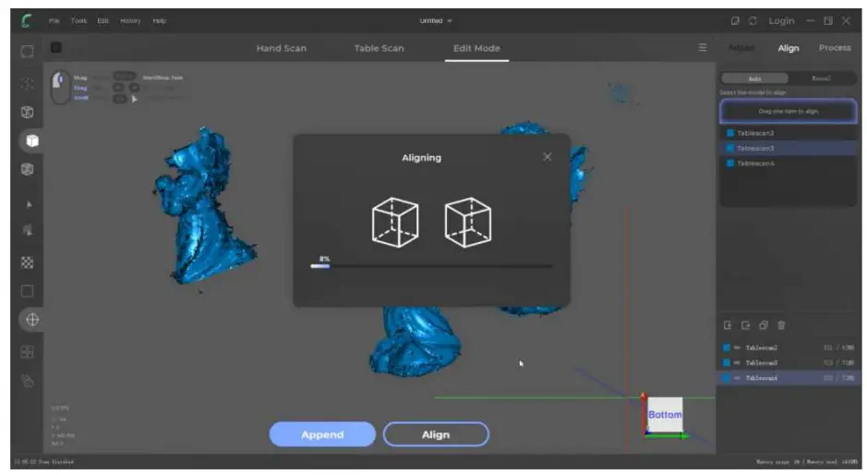Switch to the Adjust tab in the right panel

(741, 48)
